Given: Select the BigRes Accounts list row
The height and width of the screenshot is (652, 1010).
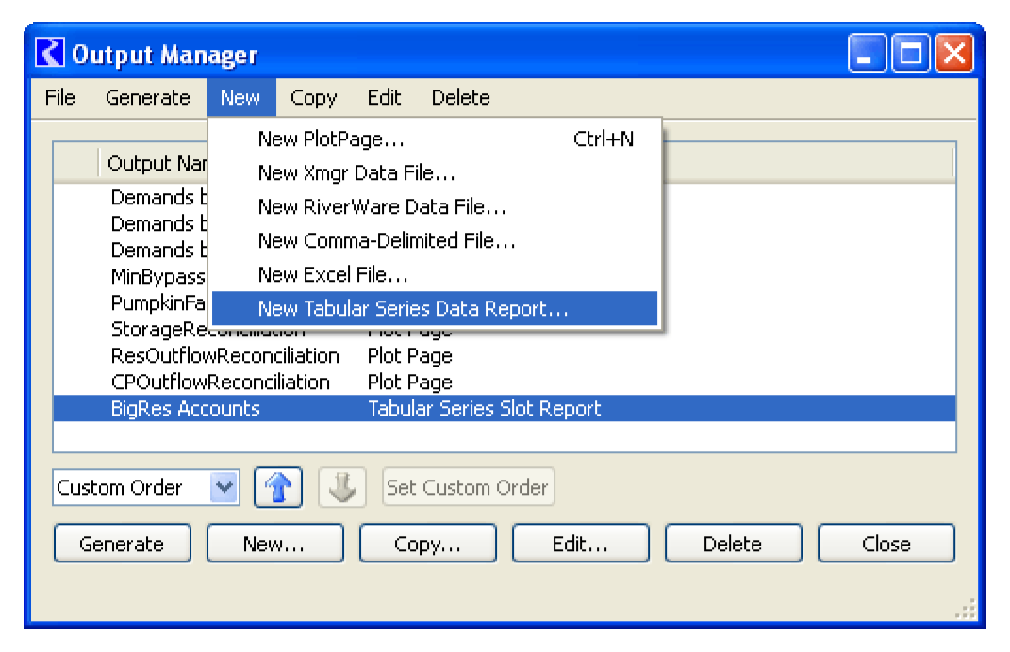Looking at the screenshot, I should (x=186, y=409).
